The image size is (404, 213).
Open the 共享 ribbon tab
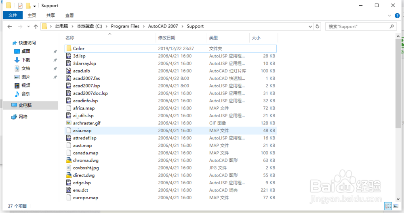(x=50, y=15)
